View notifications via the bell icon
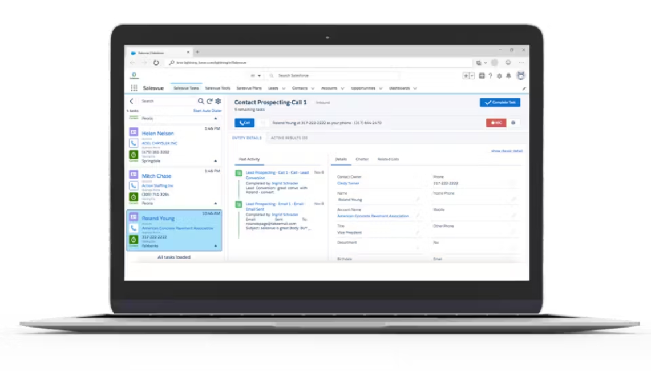The image size is (651, 371). tap(508, 75)
